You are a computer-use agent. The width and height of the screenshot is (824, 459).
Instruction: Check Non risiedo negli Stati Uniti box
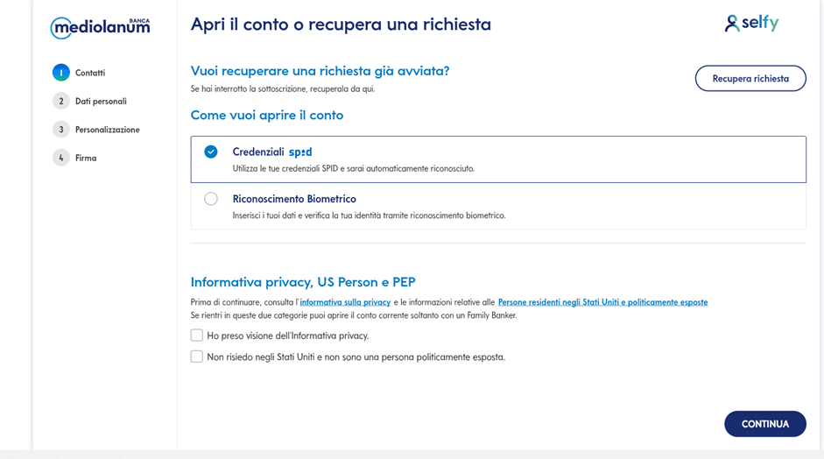tap(197, 357)
